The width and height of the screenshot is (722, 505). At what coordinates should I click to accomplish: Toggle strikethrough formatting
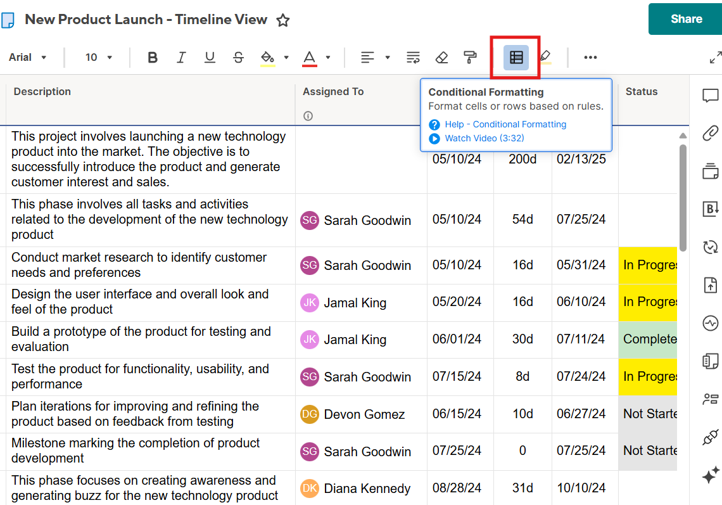[239, 58]
